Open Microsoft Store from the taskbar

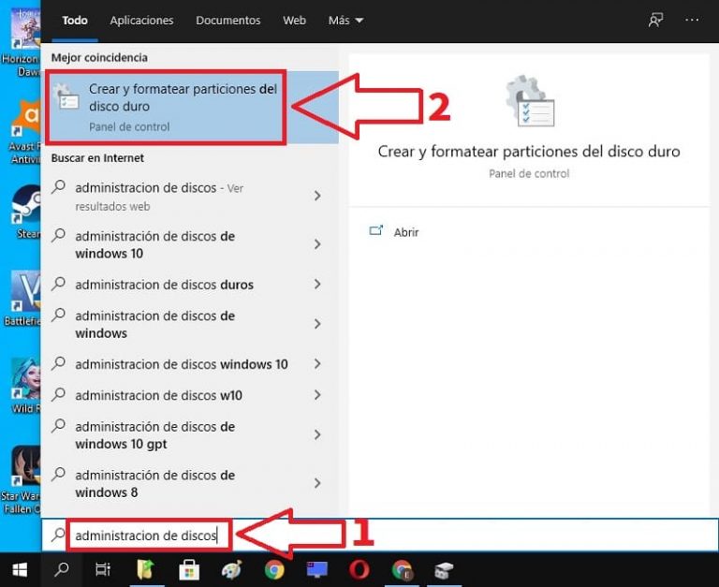pos(189,570)
